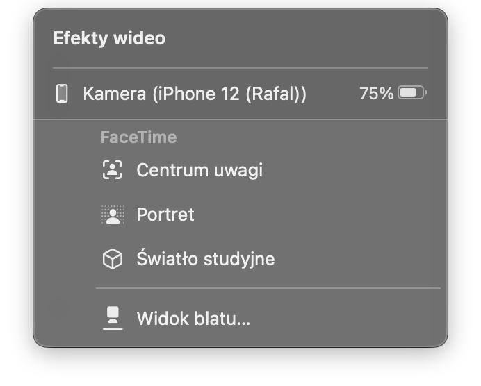
Task: Click the Efekty wideo panel title
Action: [109, 38]
